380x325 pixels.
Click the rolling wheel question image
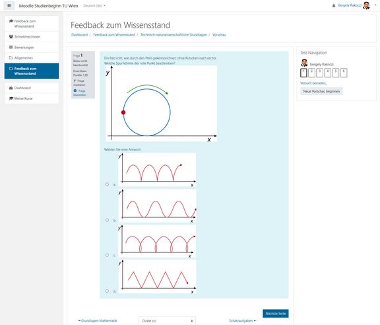162,104
